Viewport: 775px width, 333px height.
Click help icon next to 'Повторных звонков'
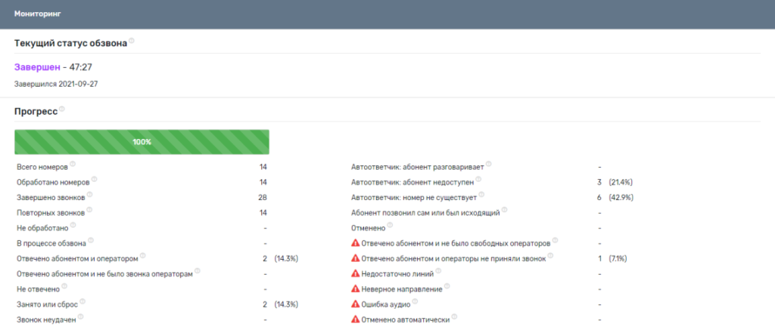[89, 210]
